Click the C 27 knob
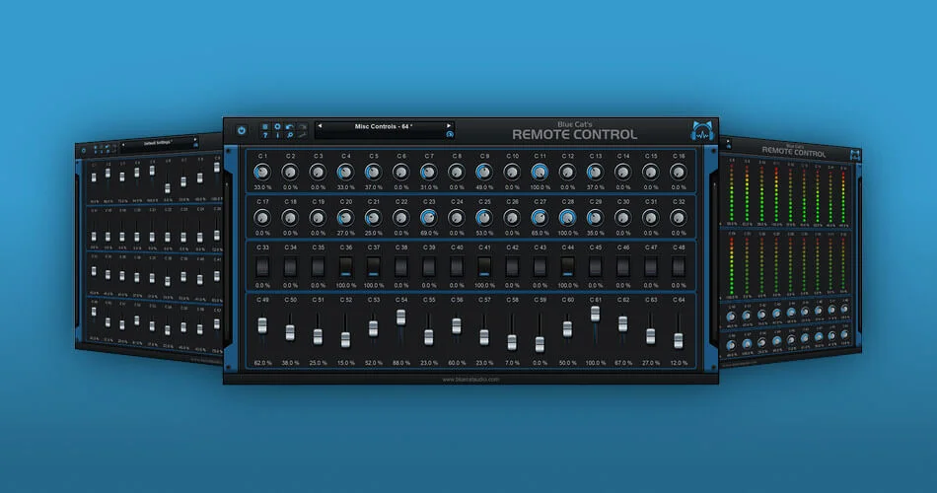 point(540,218)
